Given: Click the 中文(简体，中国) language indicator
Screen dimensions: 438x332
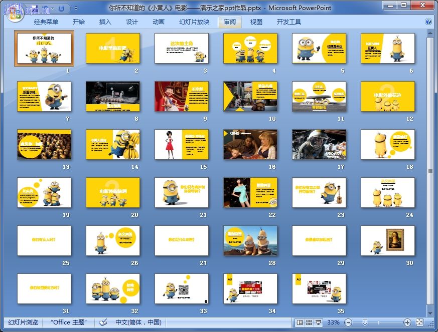Looking at the screenshot, I should click(138, 322).
